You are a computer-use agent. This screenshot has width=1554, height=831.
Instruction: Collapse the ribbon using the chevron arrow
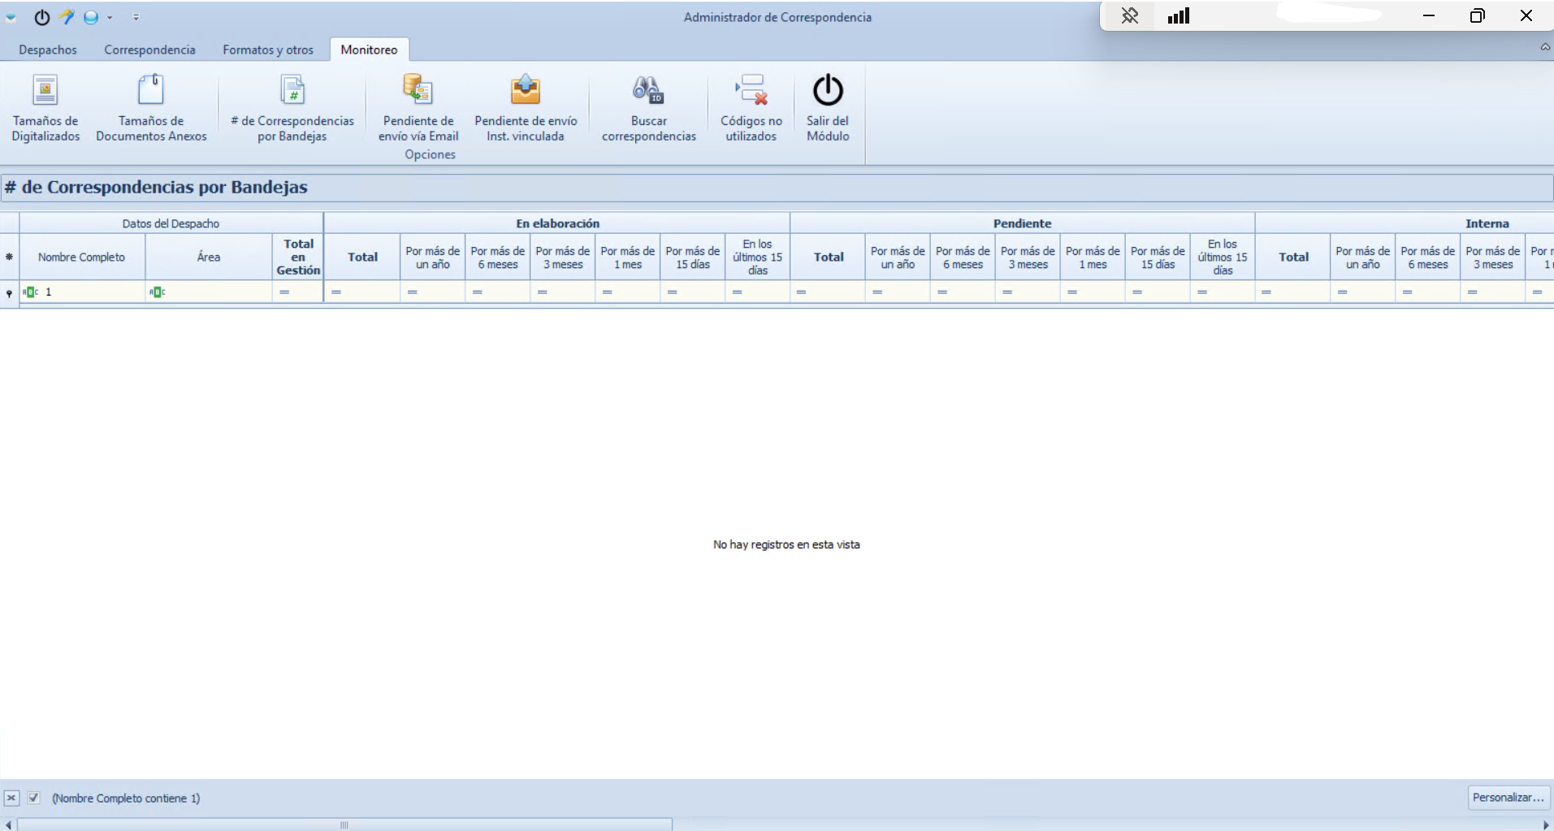[1544, 46]
